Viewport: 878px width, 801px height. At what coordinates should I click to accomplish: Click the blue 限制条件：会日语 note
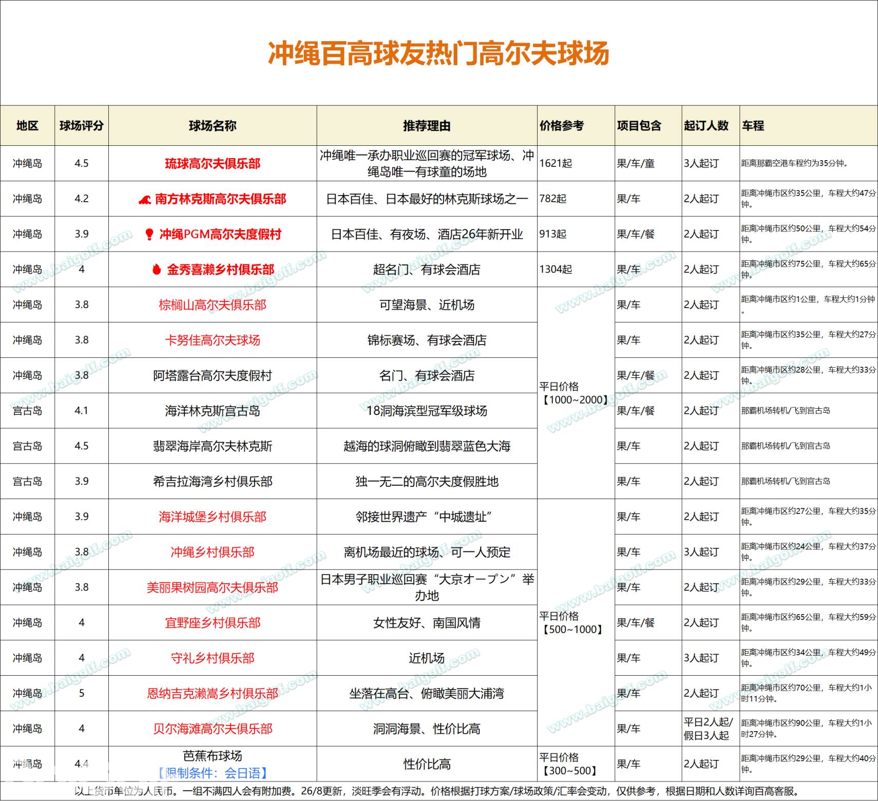(213, 773)
